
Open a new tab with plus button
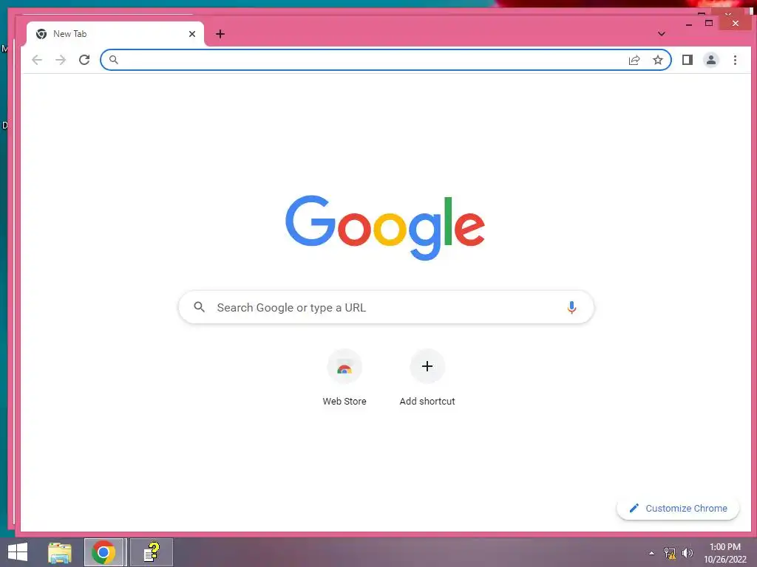click(220, 34)
